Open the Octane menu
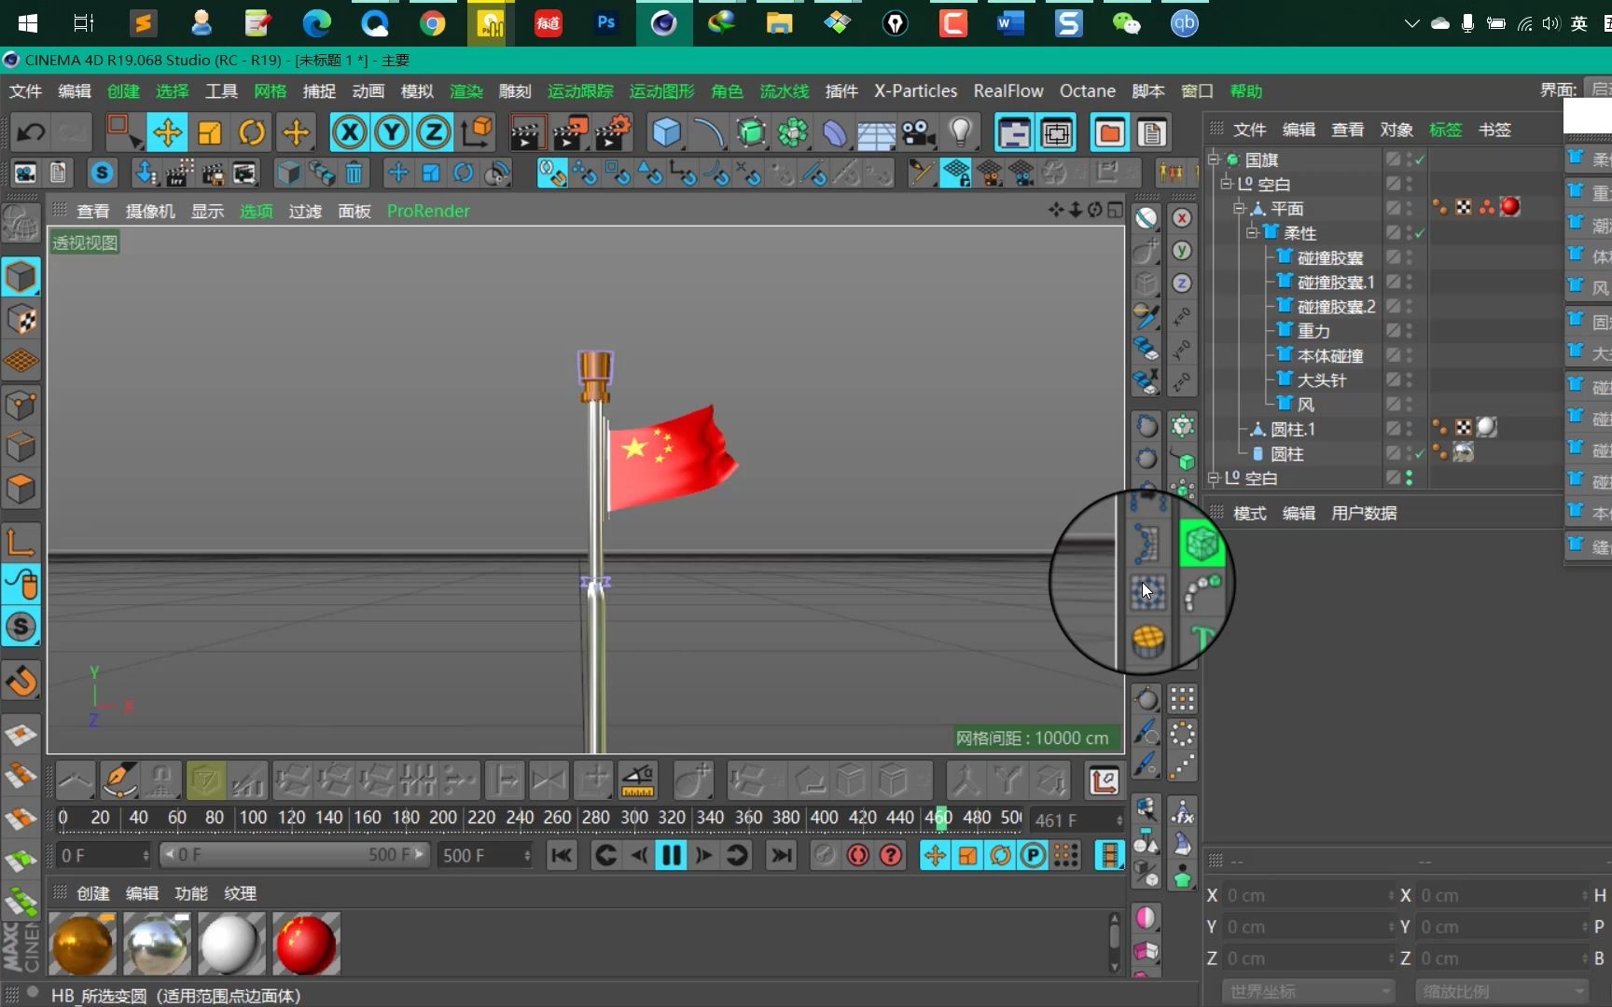Viewport: 1612px width, 1007px height. [1087, 90]
